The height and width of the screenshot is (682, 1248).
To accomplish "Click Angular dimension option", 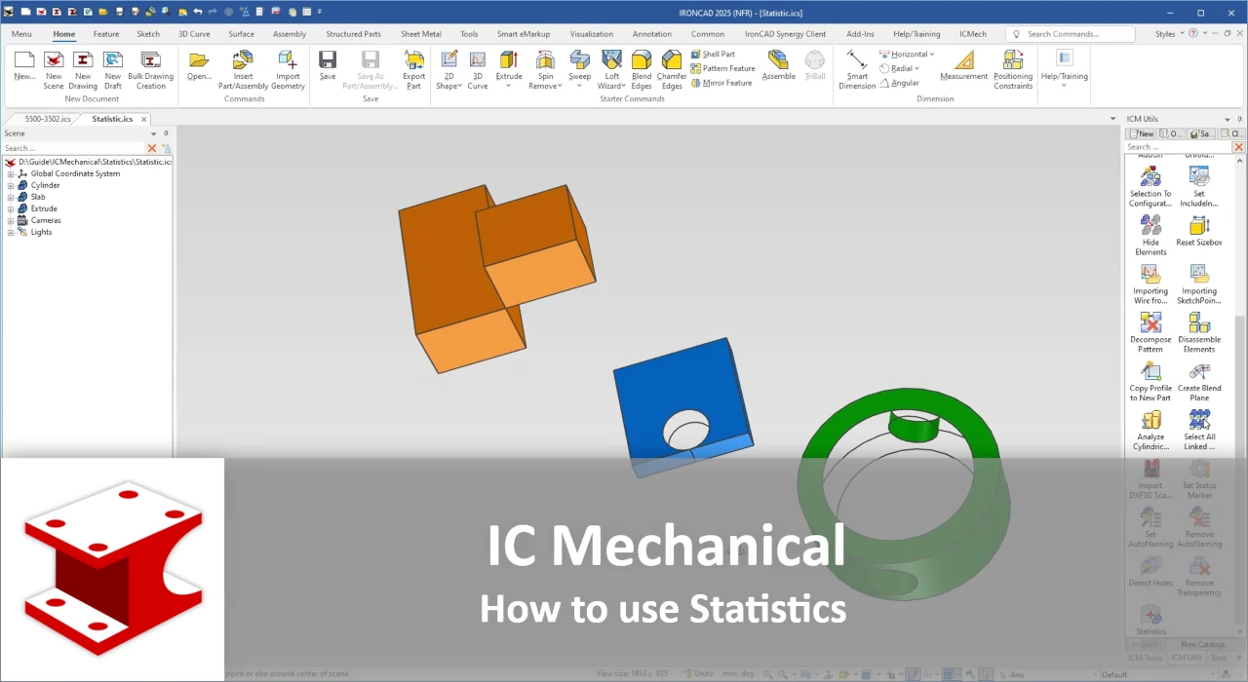I will (899, 83).
